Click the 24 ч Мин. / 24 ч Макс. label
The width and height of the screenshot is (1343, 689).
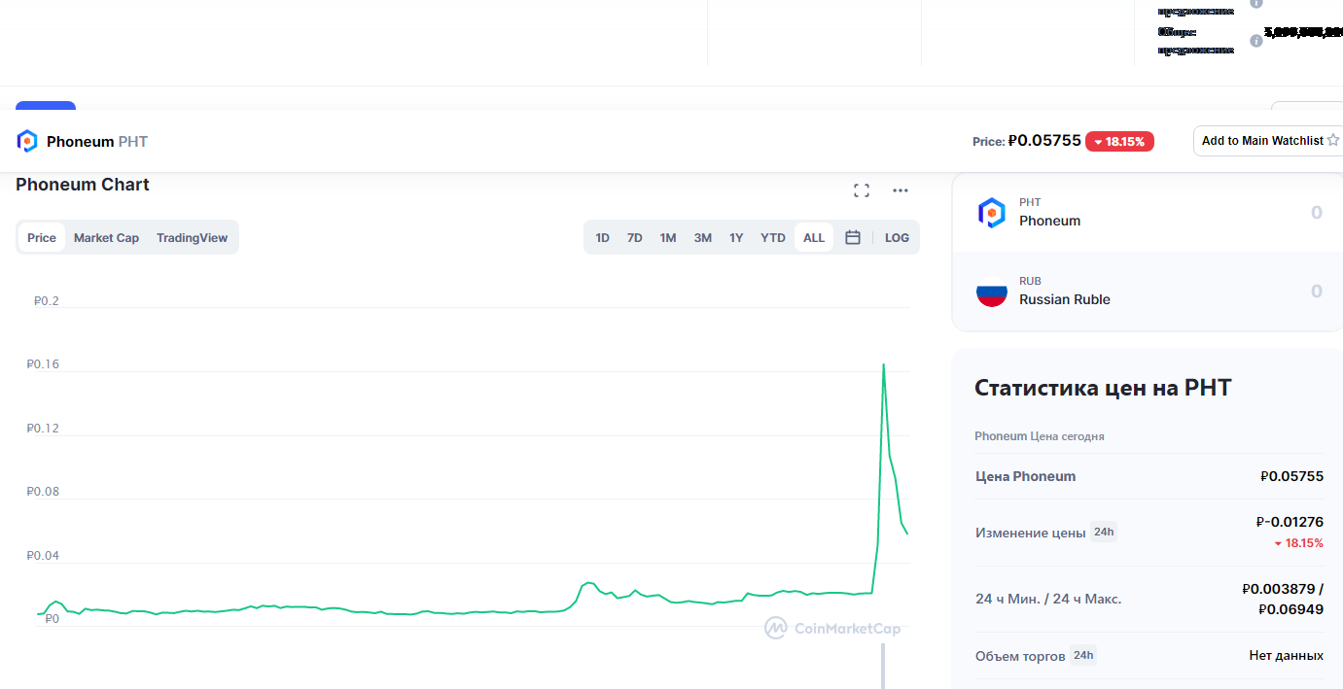(1048, 599)
